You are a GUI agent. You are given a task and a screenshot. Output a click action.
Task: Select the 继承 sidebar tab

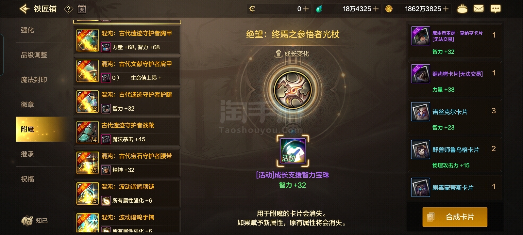coord(27,154)
